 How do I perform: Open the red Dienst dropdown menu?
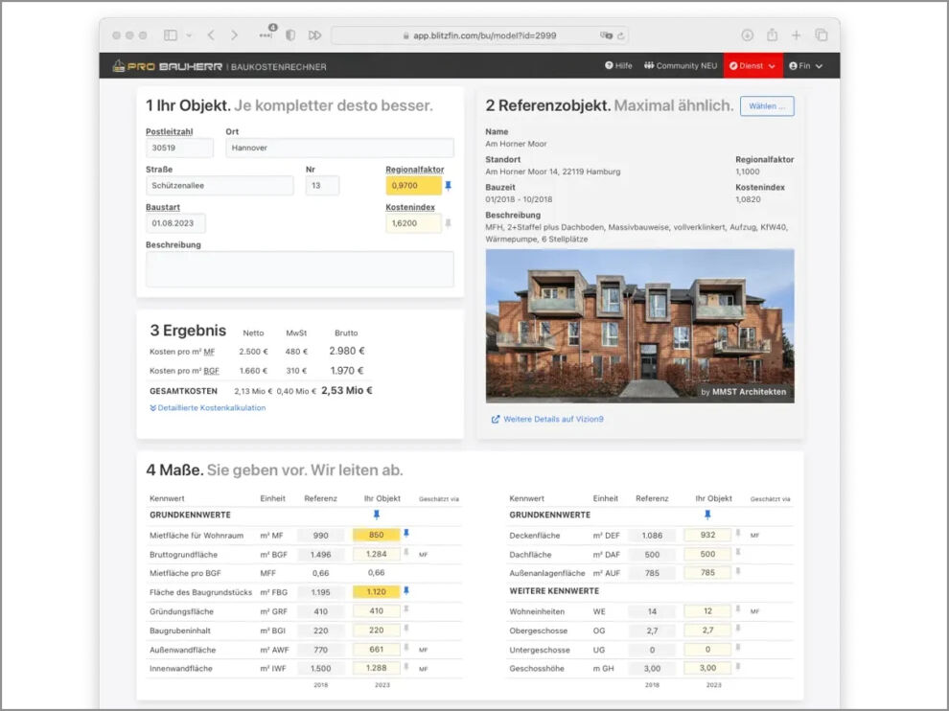tap(752, 66)
